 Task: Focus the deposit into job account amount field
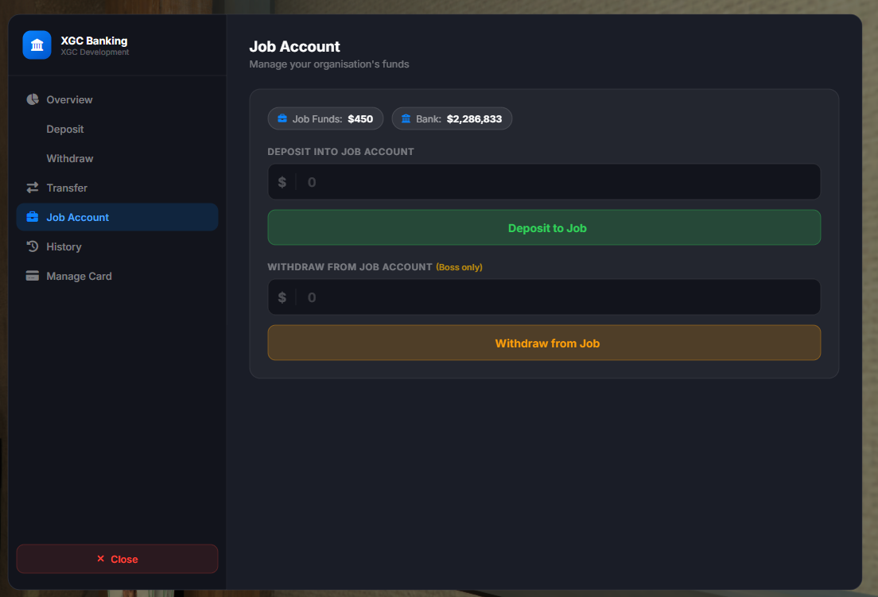pos(544,182)
